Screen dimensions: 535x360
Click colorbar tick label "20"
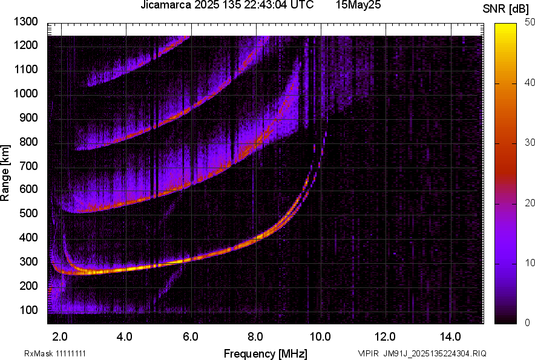click(530, 203)
